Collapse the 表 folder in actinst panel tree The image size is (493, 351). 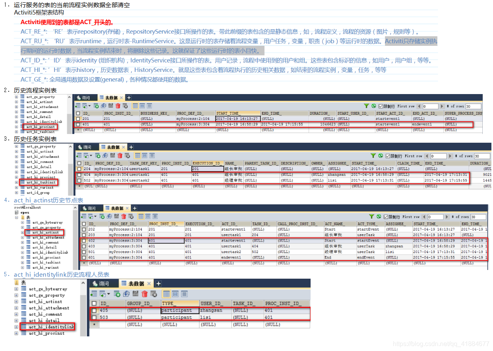[x=17, y=217]
